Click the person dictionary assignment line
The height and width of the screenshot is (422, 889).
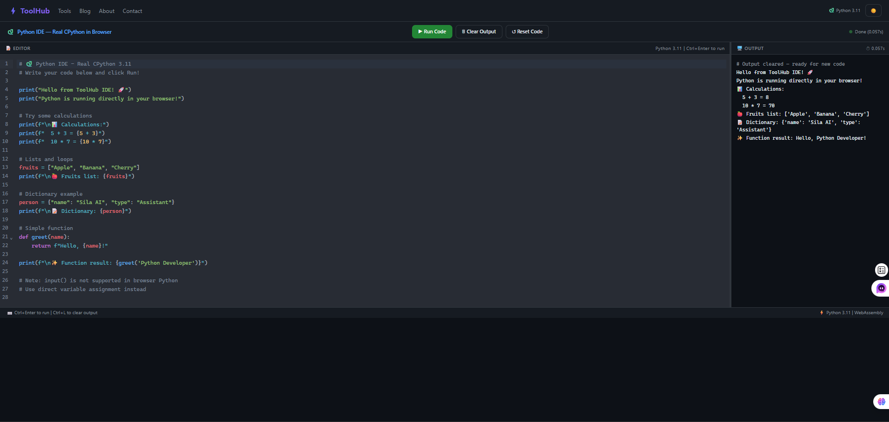[x=97, y=202]
